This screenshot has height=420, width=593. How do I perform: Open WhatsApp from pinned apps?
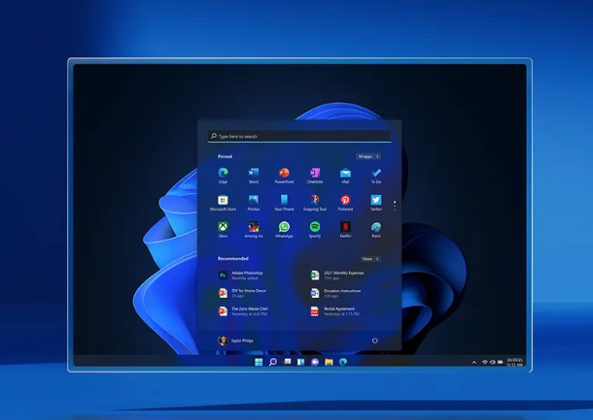click(284, 230)
